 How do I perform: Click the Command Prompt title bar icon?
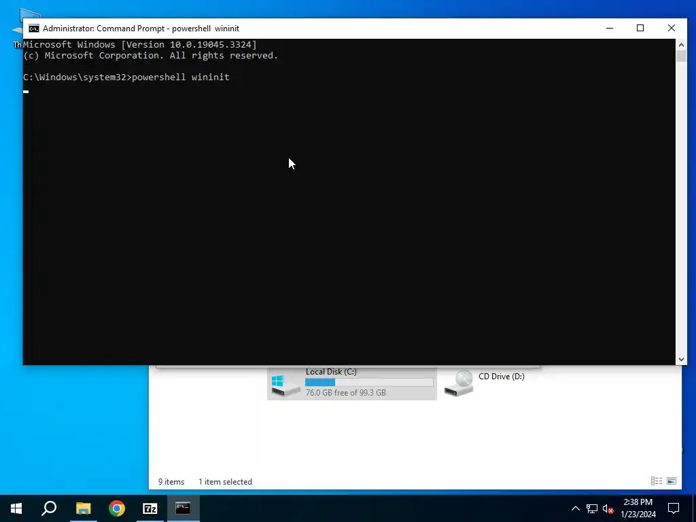[x=34, y=29]
